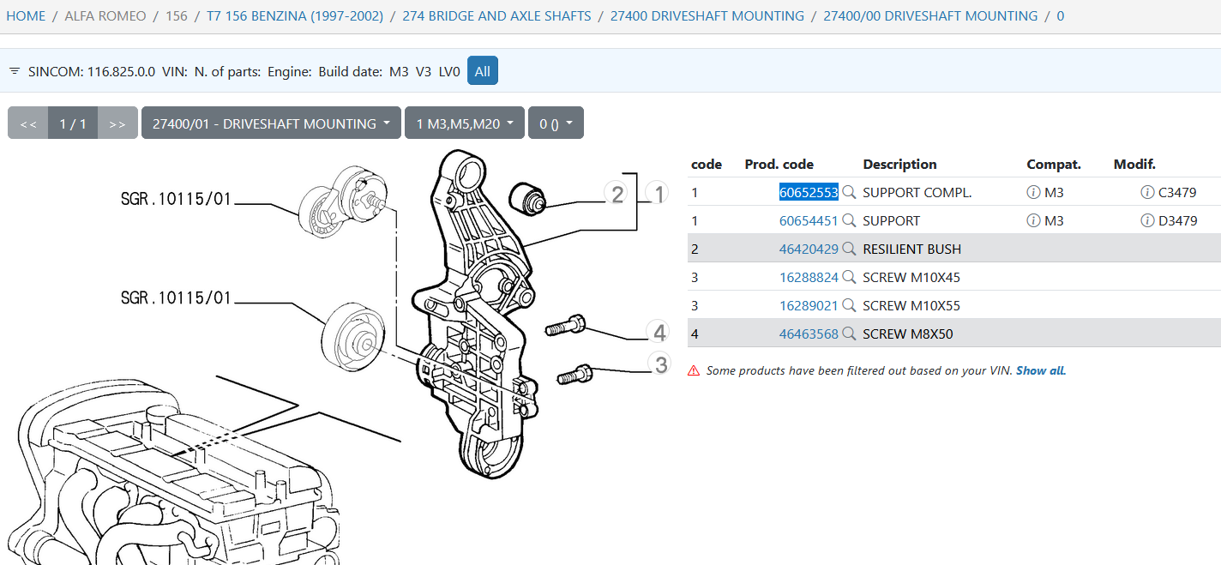Image resolution: width=1221 pixels, height=565 pixels.
Task: Open product code 60652553
Action: tap(809, 192)
